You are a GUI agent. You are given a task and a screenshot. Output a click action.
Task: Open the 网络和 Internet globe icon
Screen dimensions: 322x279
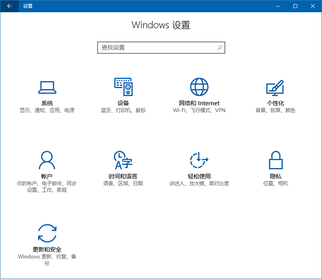[199, 87]
